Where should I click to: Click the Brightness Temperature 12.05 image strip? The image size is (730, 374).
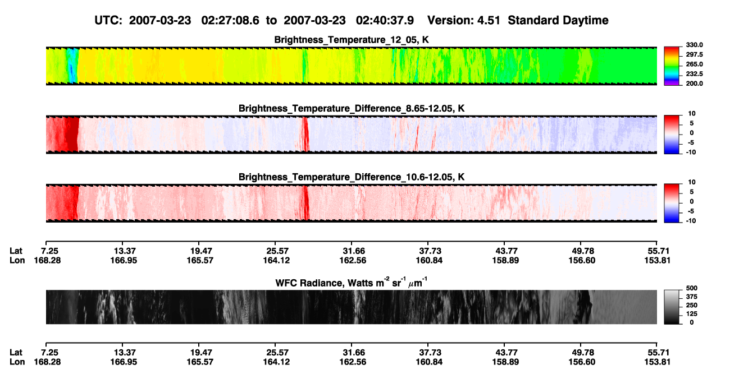351,66
